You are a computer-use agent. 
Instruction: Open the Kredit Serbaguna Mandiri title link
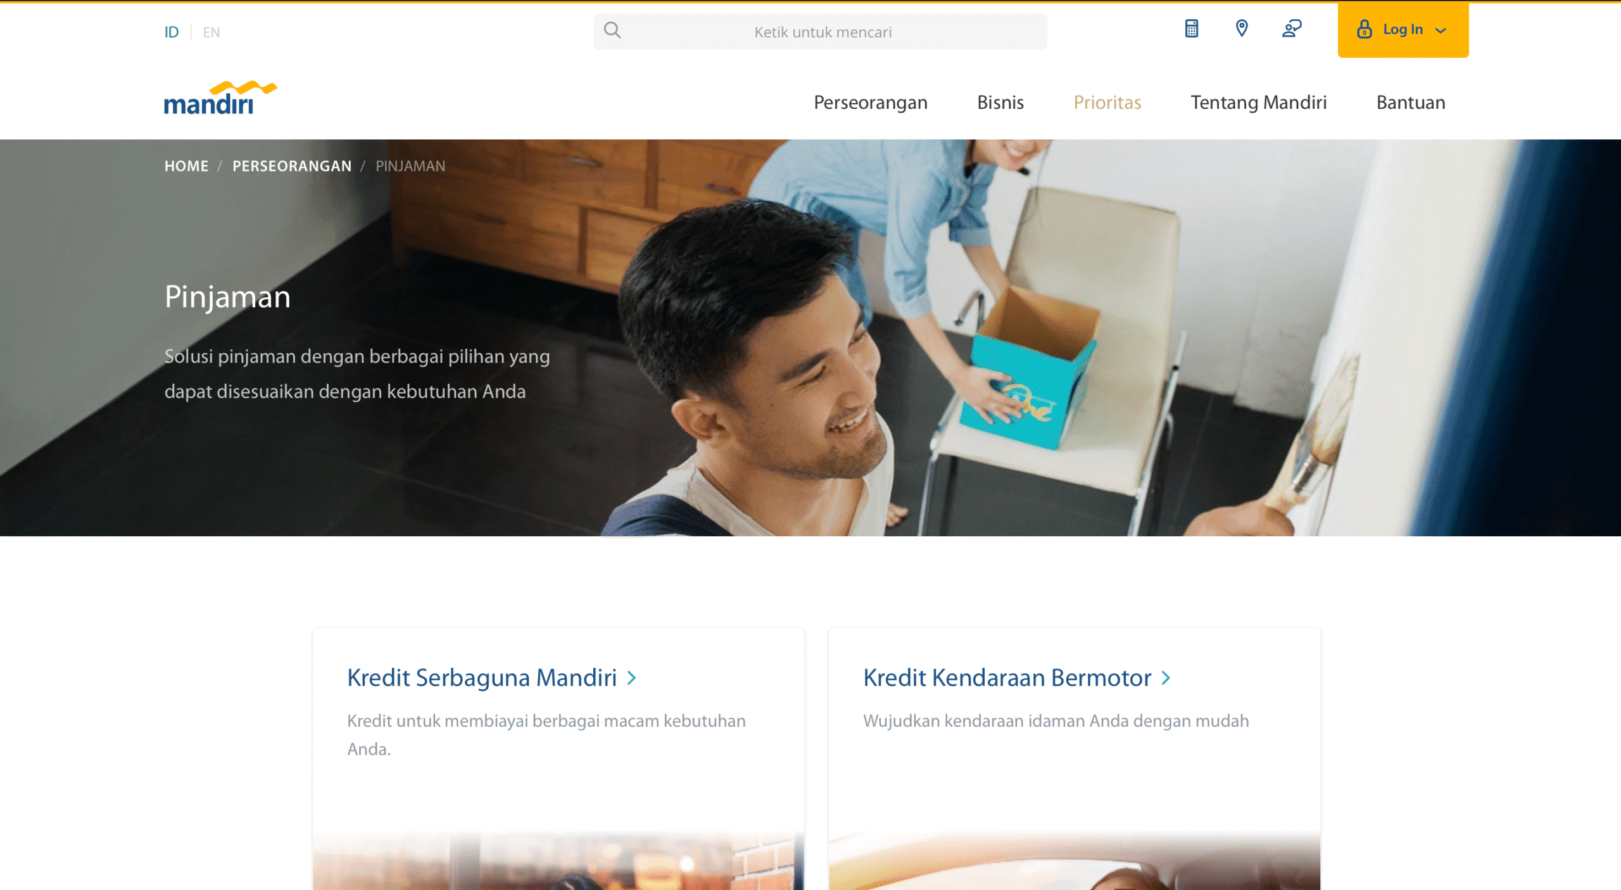pos(482,678)
